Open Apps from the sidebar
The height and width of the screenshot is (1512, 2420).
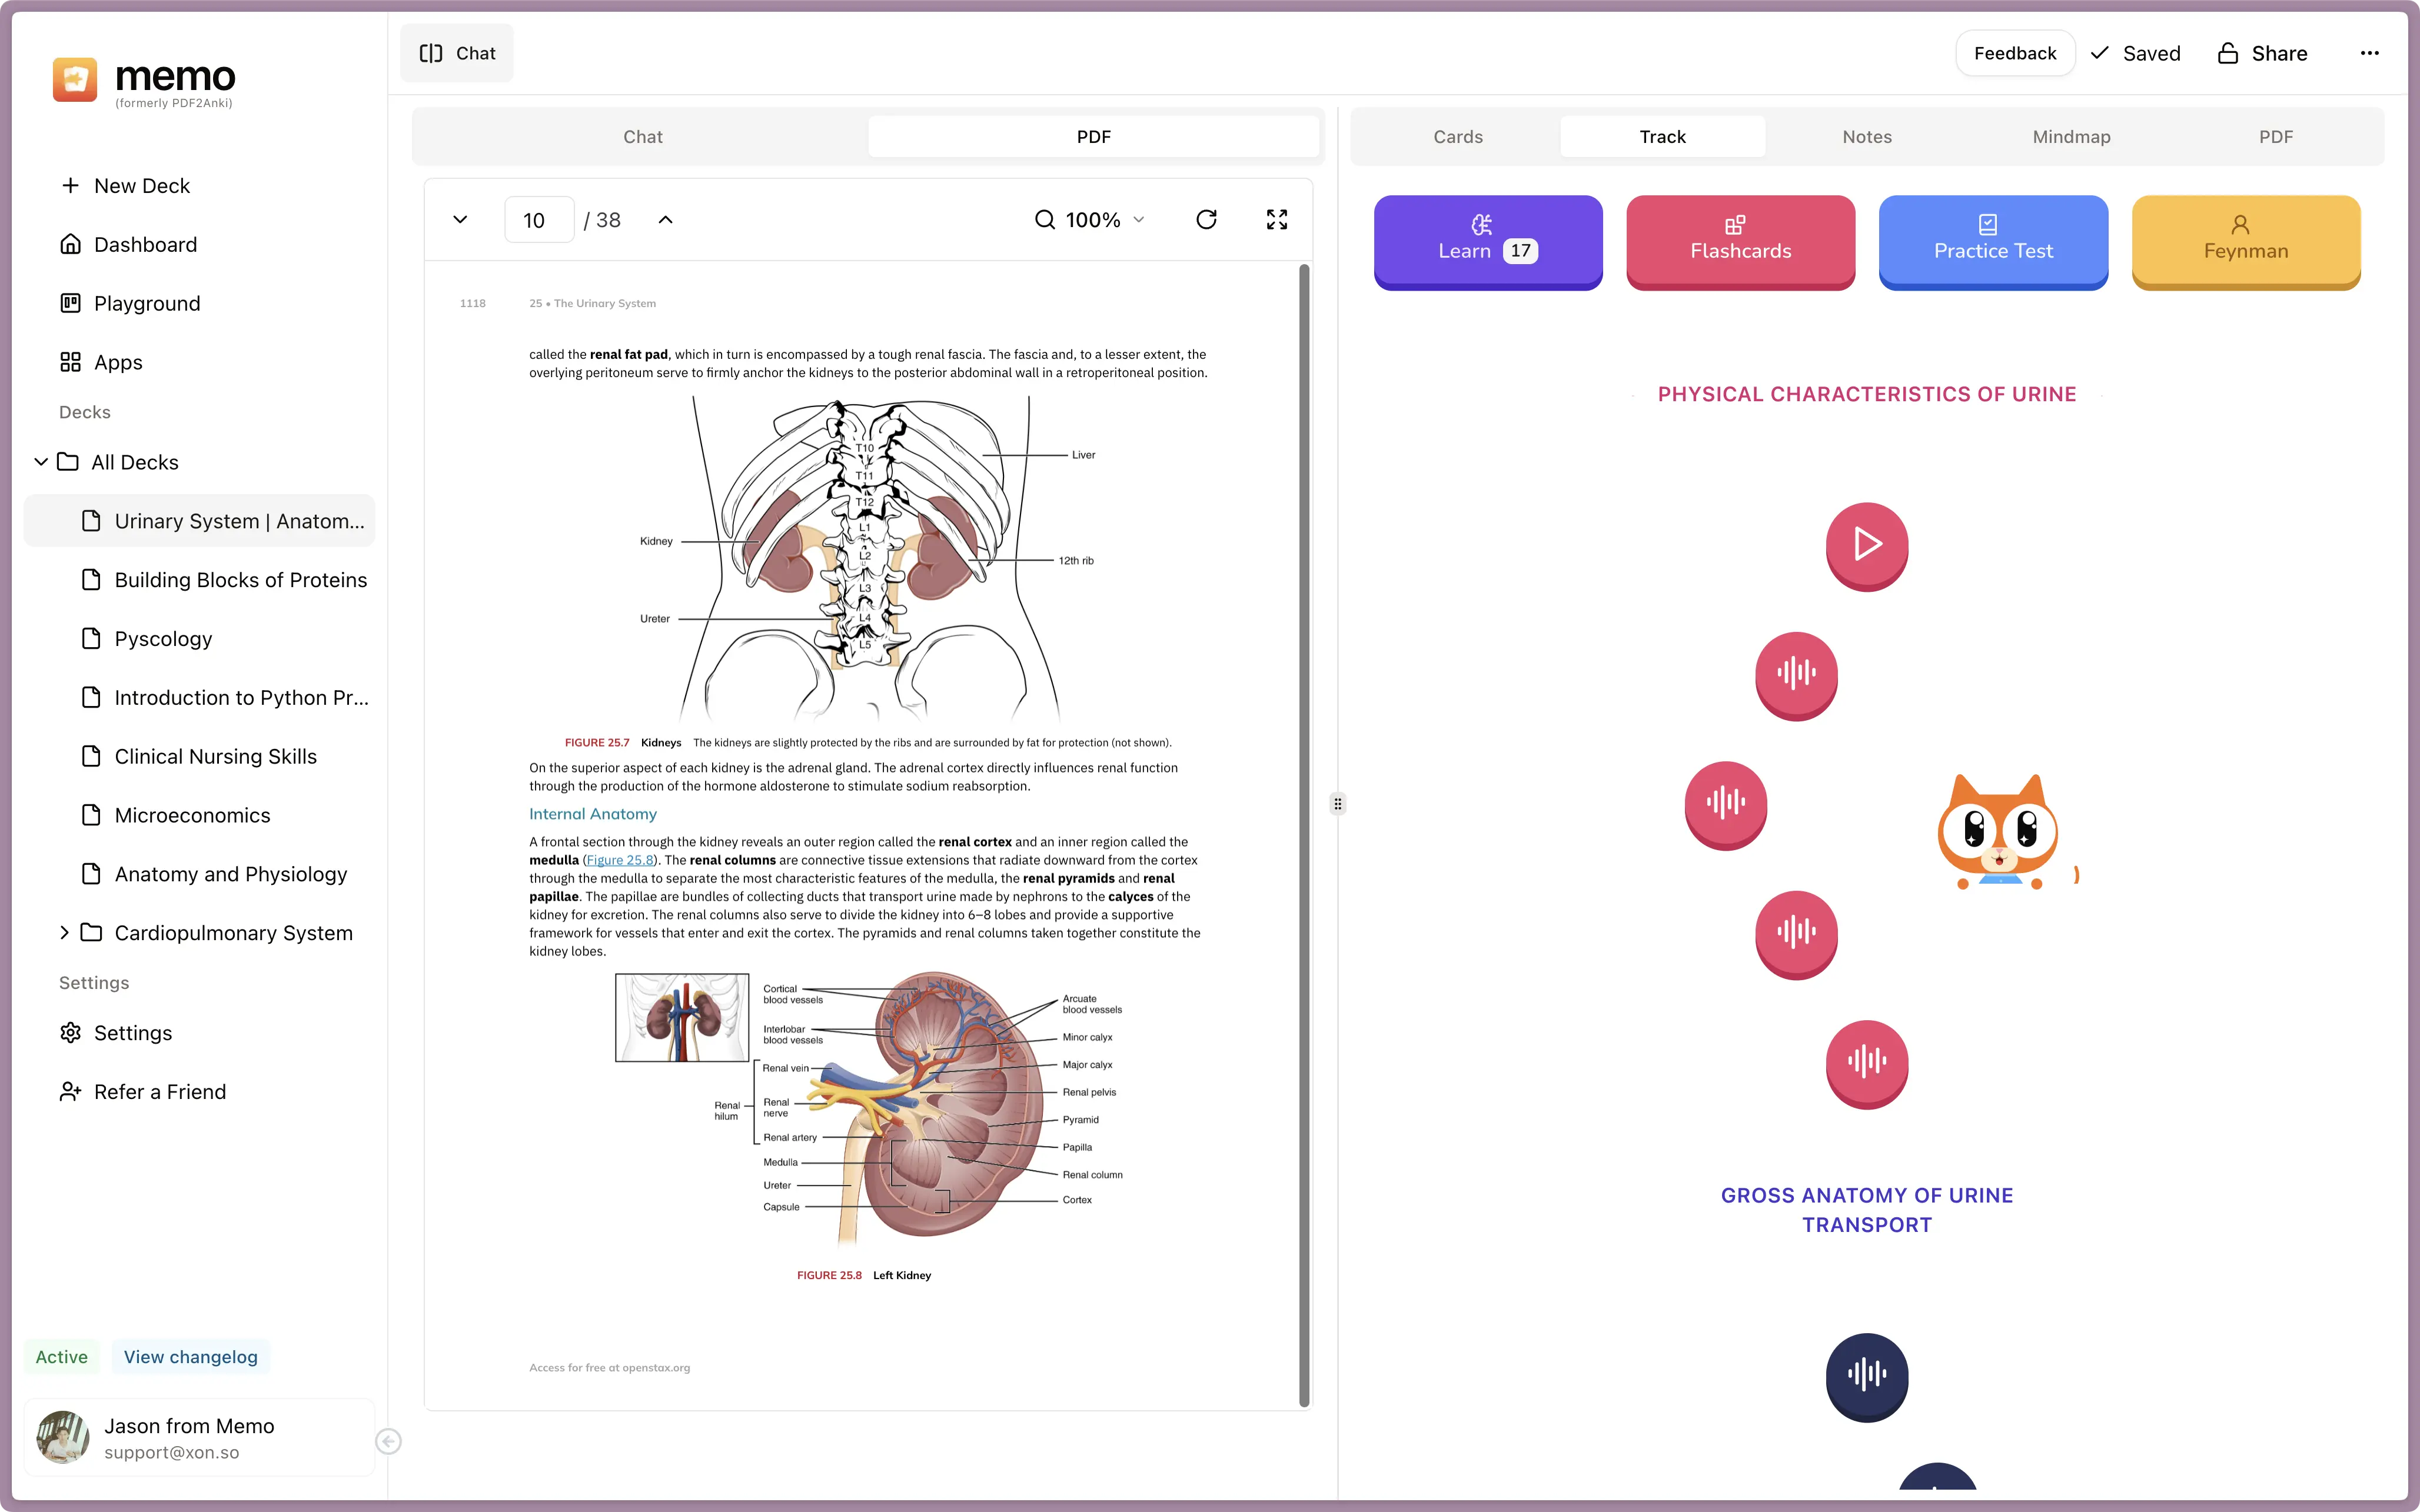tap(118, 362)
